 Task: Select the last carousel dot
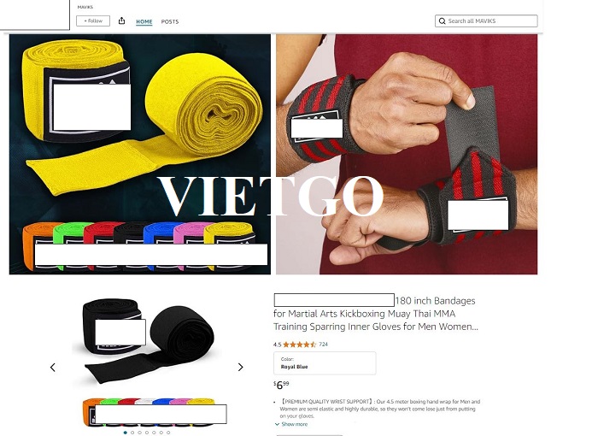168,433
